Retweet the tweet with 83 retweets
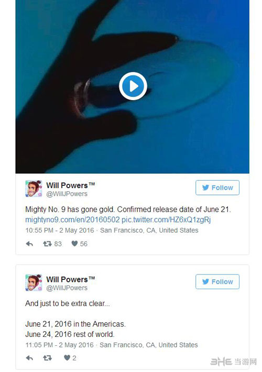Image resolution: width=262 pixels, height=372 pixels. click(x=47, y=244)
